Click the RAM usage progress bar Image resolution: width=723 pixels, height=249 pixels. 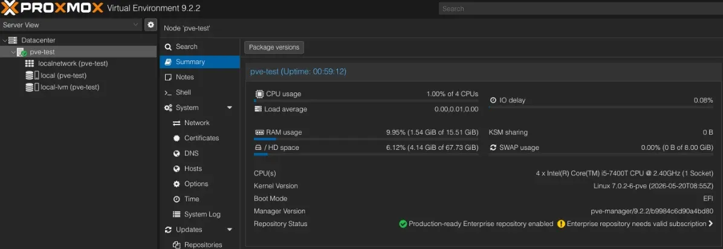point(366,139)
